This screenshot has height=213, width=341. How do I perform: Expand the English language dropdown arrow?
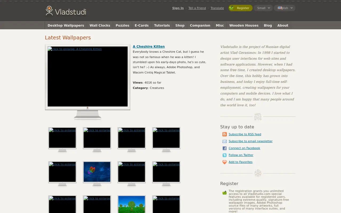291,8
